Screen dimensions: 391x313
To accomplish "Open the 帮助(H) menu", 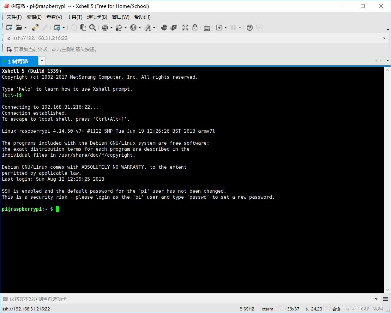I will pyautogui.click(x=142, y=17).
